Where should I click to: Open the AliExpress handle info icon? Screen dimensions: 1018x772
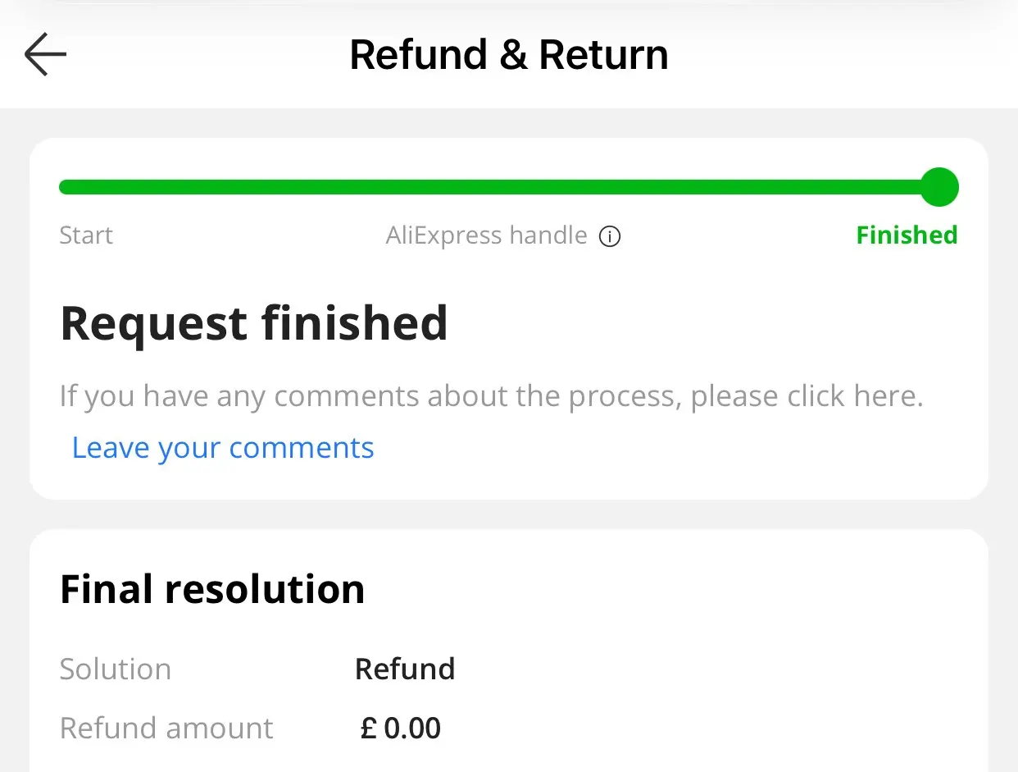pos(610,237)
